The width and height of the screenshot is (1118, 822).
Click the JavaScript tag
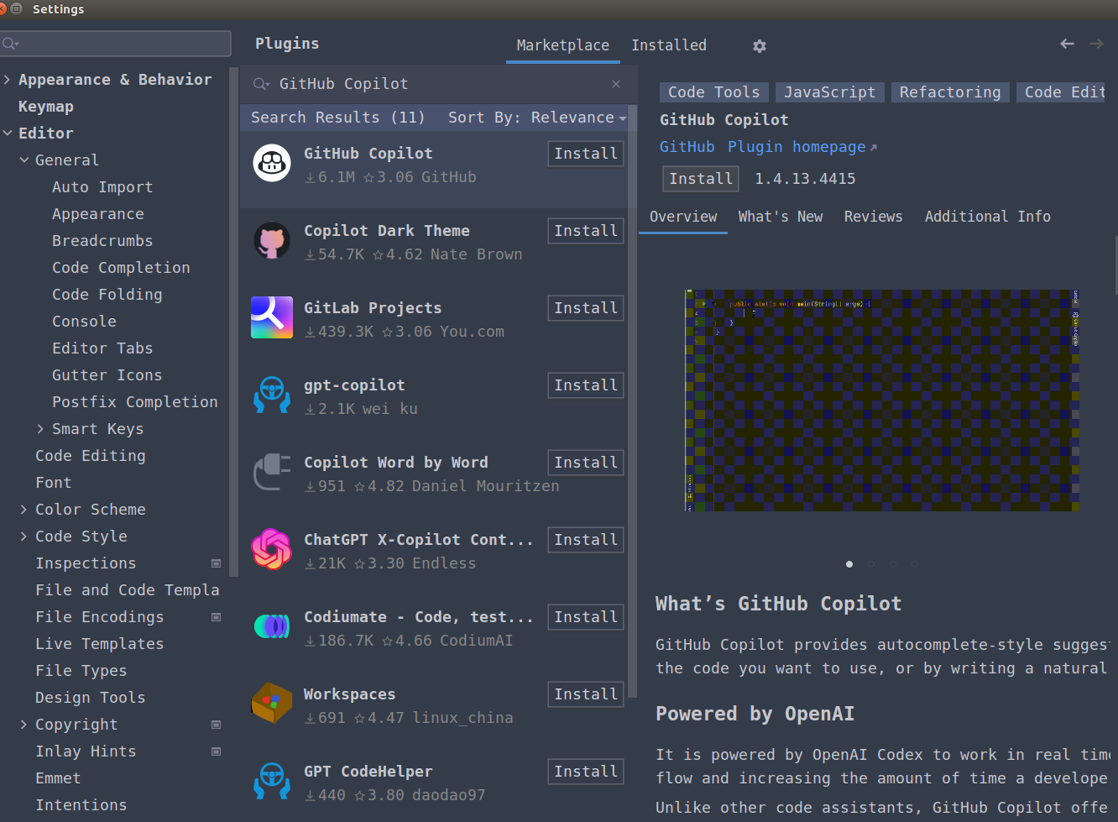pos(829,92)
